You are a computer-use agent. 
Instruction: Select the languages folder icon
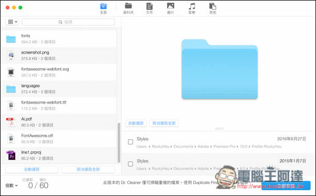11,89
